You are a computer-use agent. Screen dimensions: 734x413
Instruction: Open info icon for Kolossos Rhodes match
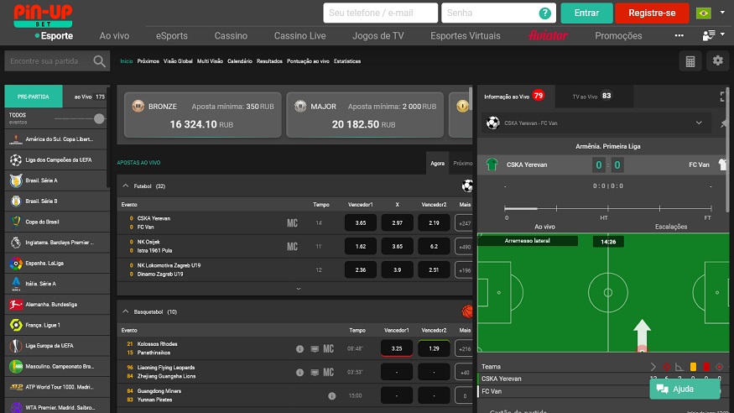click(299, 349)
